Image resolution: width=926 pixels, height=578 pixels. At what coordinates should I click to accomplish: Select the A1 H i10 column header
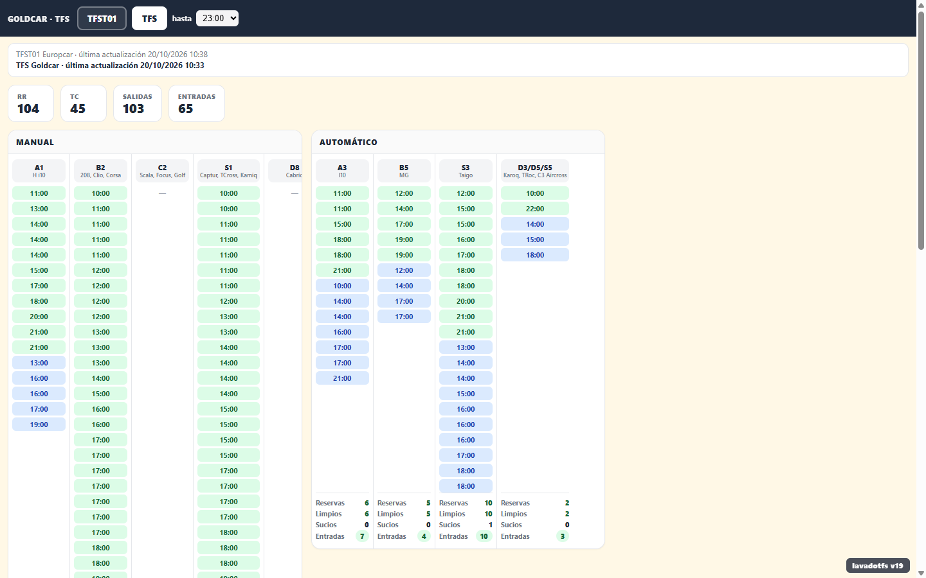[39, 171]
